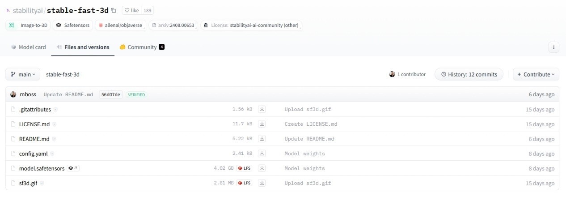Download the sf3d.gif file
Viewport: 566px width, 201px height.
[x=262, y=183]
